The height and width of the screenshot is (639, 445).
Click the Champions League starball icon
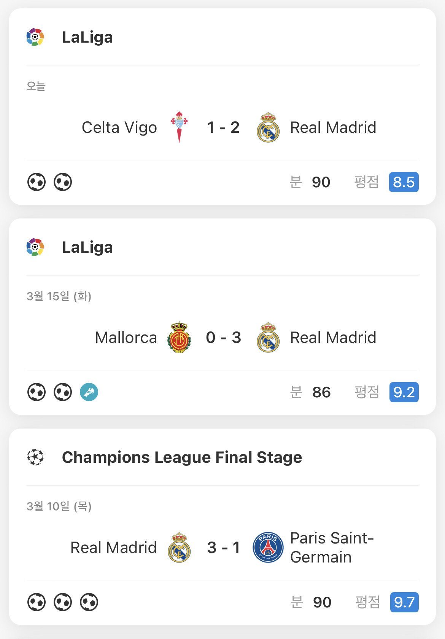[x=35, y=457]
